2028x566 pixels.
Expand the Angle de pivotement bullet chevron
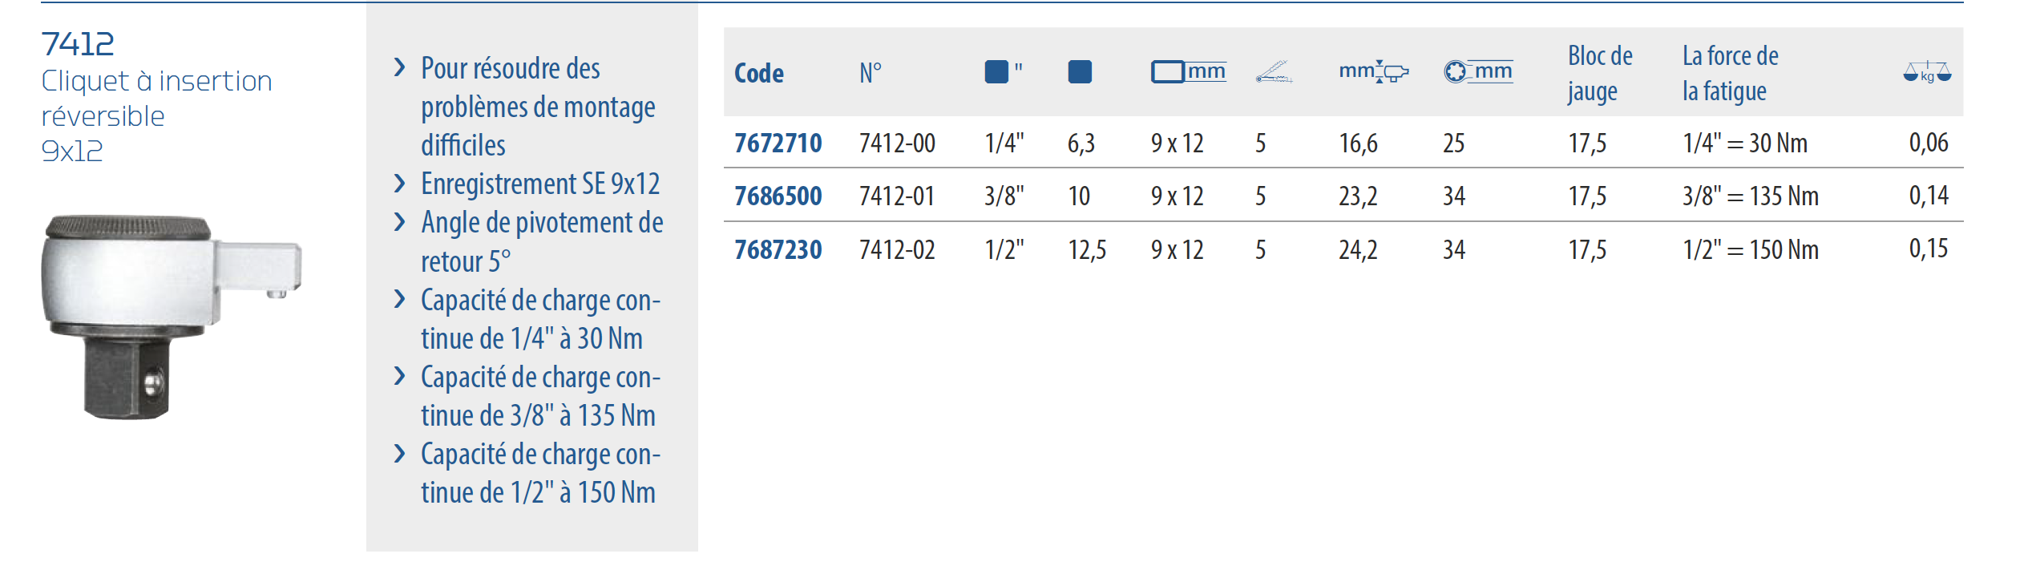[400, 222]
